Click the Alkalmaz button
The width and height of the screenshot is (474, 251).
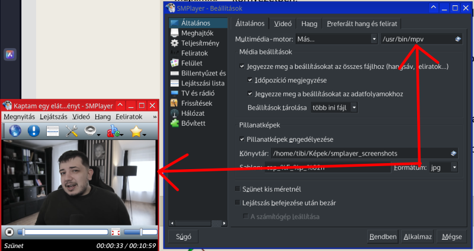(418, 237)
